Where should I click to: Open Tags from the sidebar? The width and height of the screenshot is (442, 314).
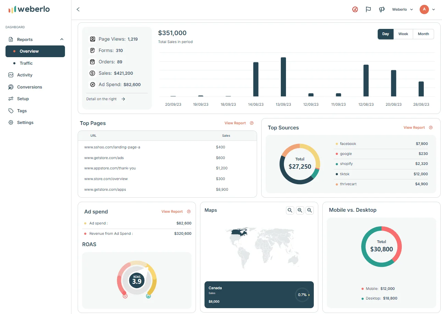22,111
